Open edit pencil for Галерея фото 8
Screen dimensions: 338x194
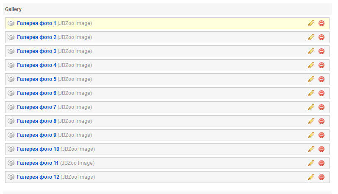click(311, 121)
